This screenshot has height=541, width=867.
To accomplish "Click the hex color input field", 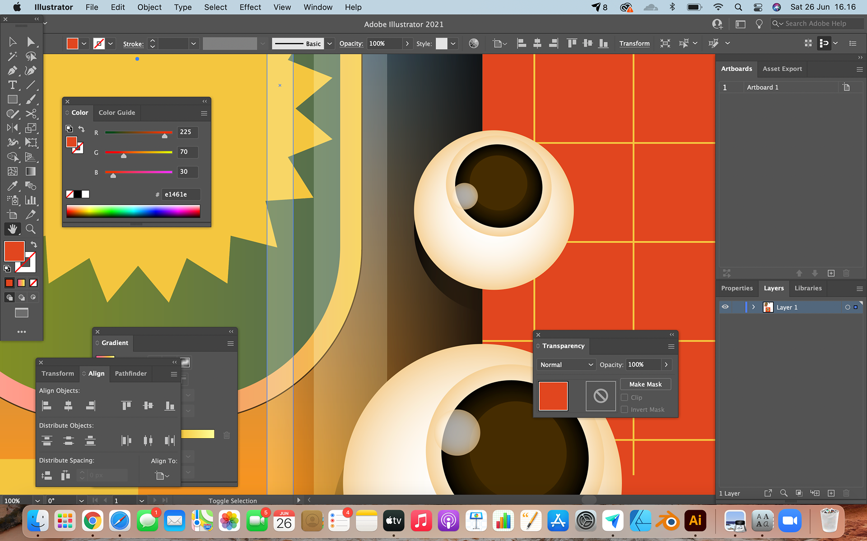I will tap(181, 194).
